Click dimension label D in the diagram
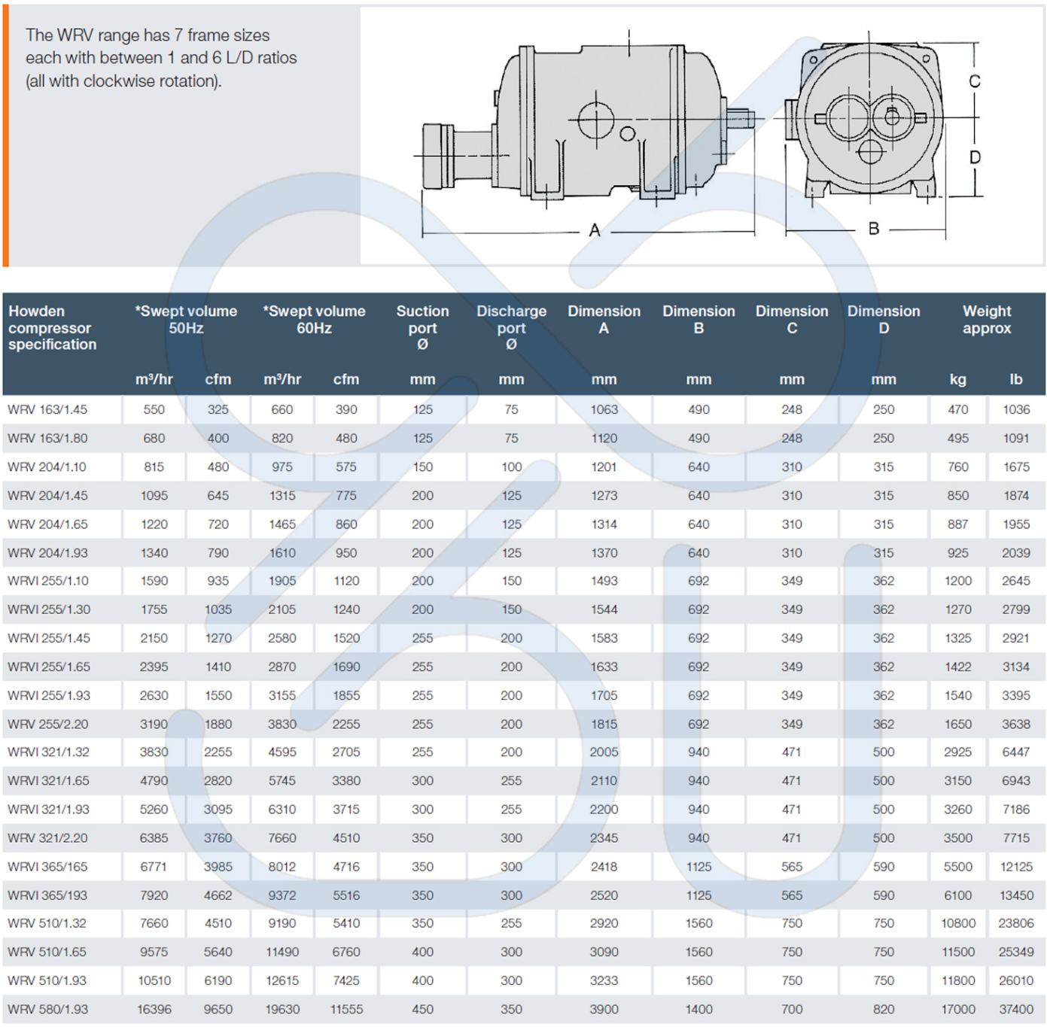This screenshot has height=1027, width=1047. pyautogui.click(x=975, y=157)
